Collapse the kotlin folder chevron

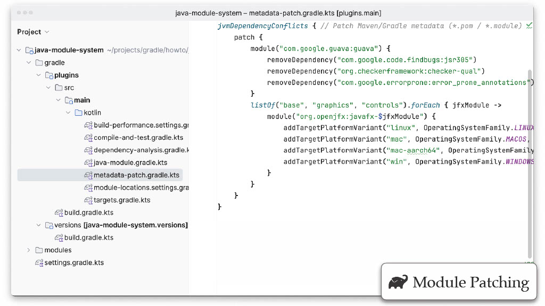pos(68,113)
